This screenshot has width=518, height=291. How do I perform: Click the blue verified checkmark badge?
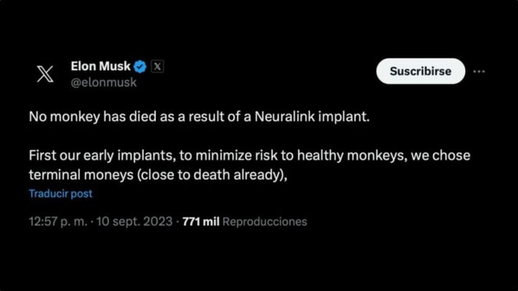(x=140, y=67)
